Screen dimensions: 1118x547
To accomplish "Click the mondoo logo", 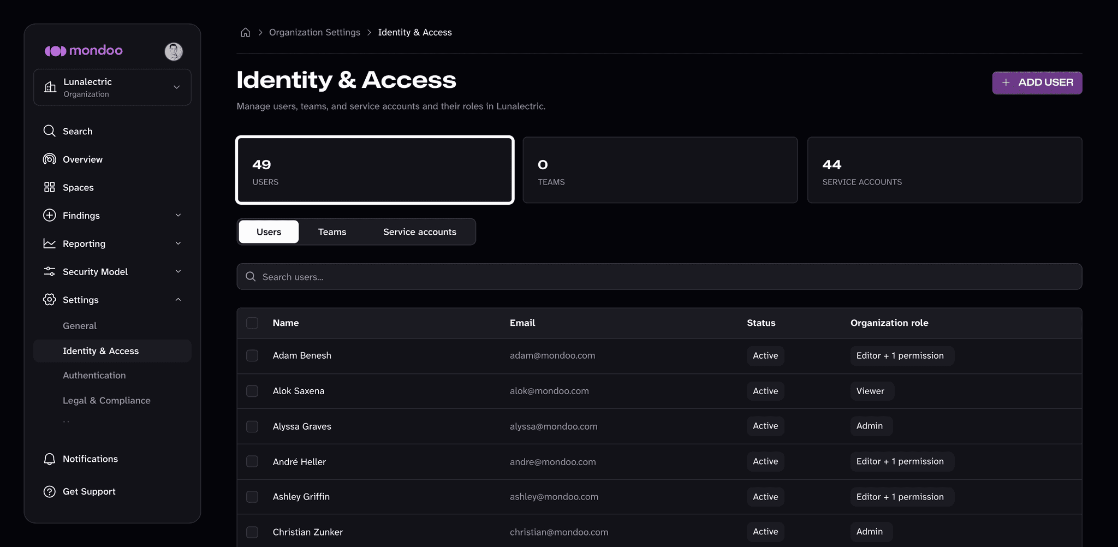I will [x=84, y=51].
